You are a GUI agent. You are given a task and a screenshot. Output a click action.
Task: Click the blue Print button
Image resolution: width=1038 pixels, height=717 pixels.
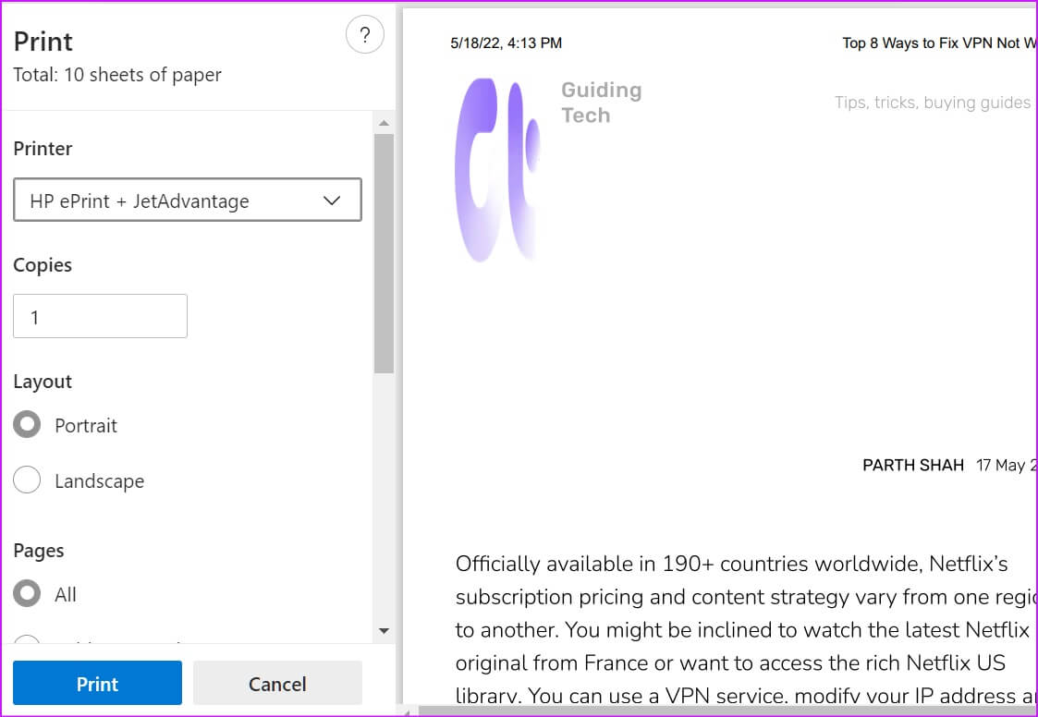pos(97,683)
